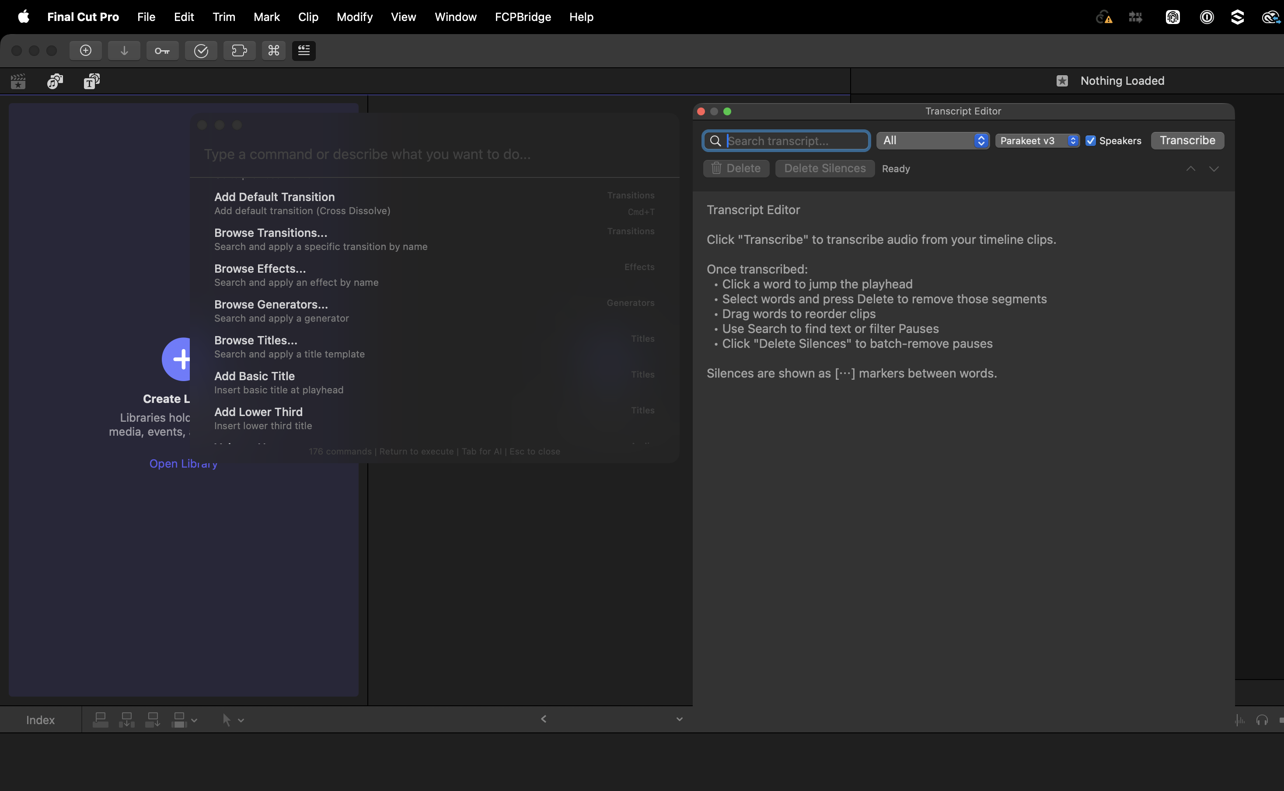This screenshot has height=791, width=1284.
Task: Click the background tasks checkmark icon
Action: tap(201, 51)
